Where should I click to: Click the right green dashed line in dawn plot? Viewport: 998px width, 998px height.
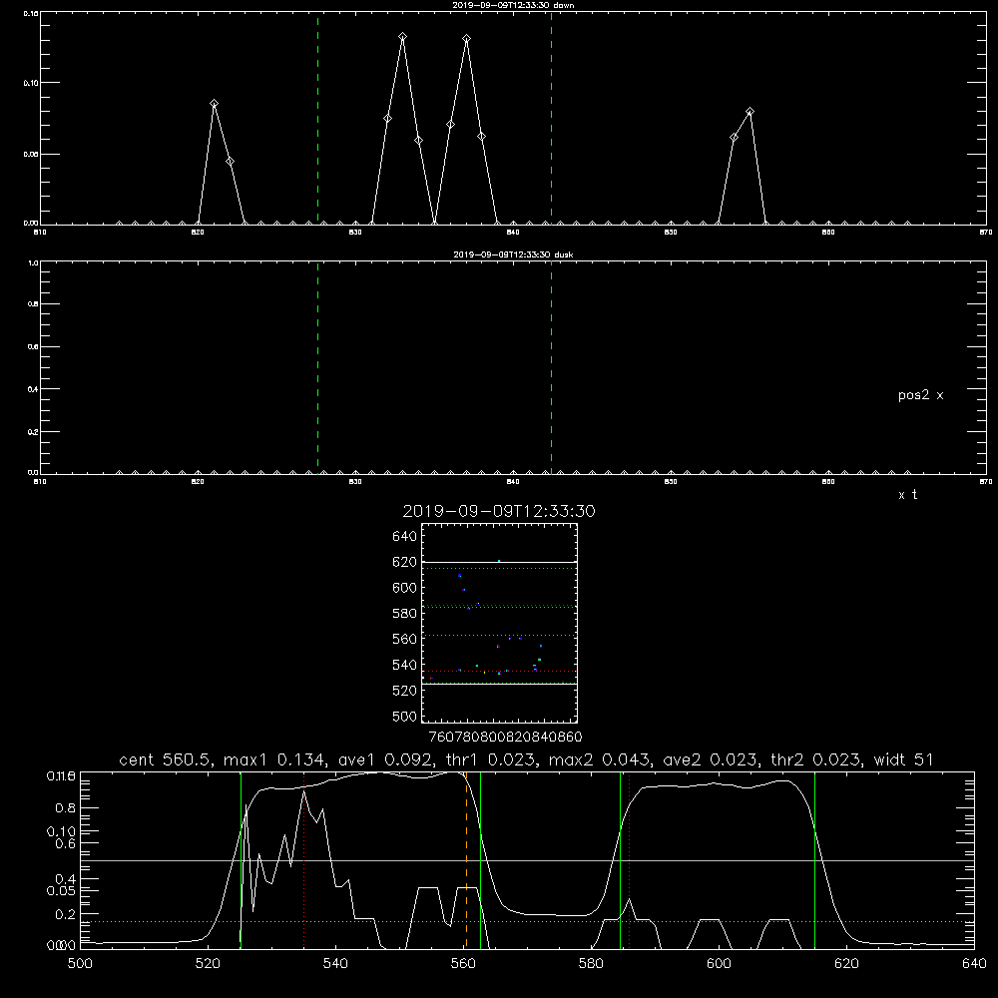pyautogui.click(x=551, y=118)
